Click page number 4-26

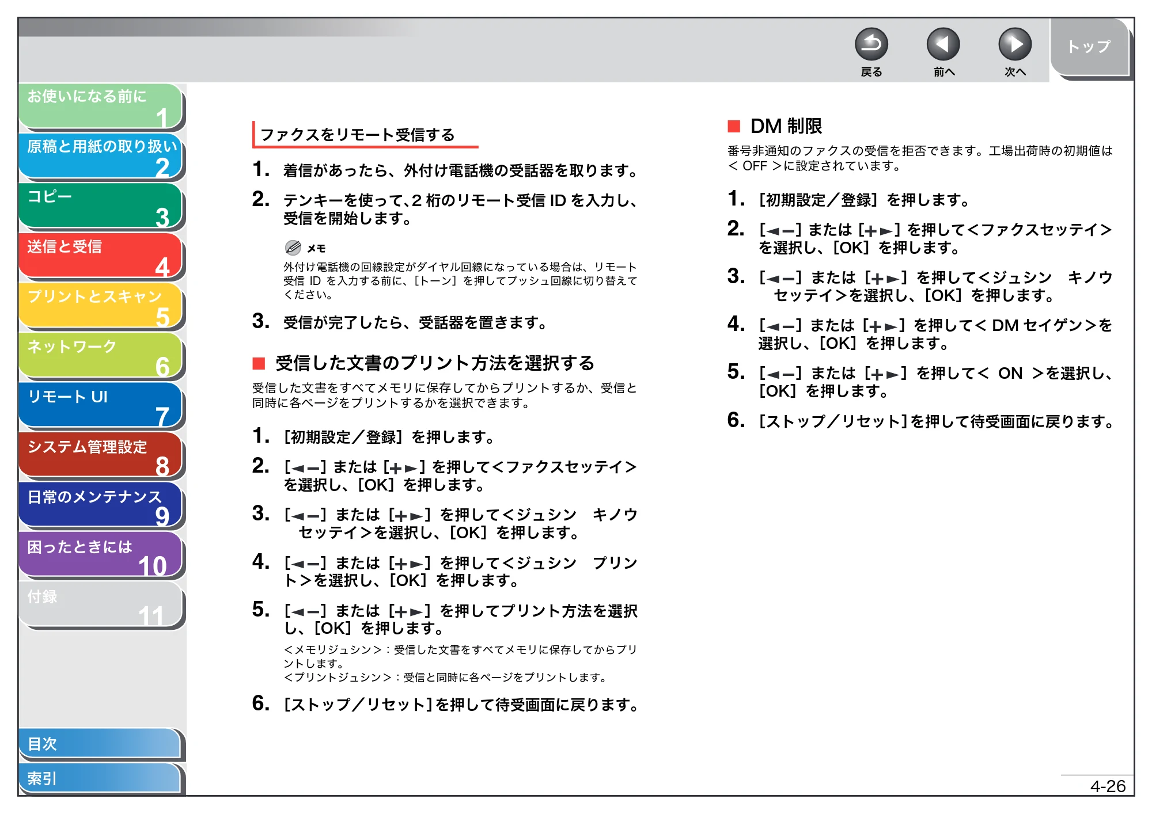tap(1108, 786)
